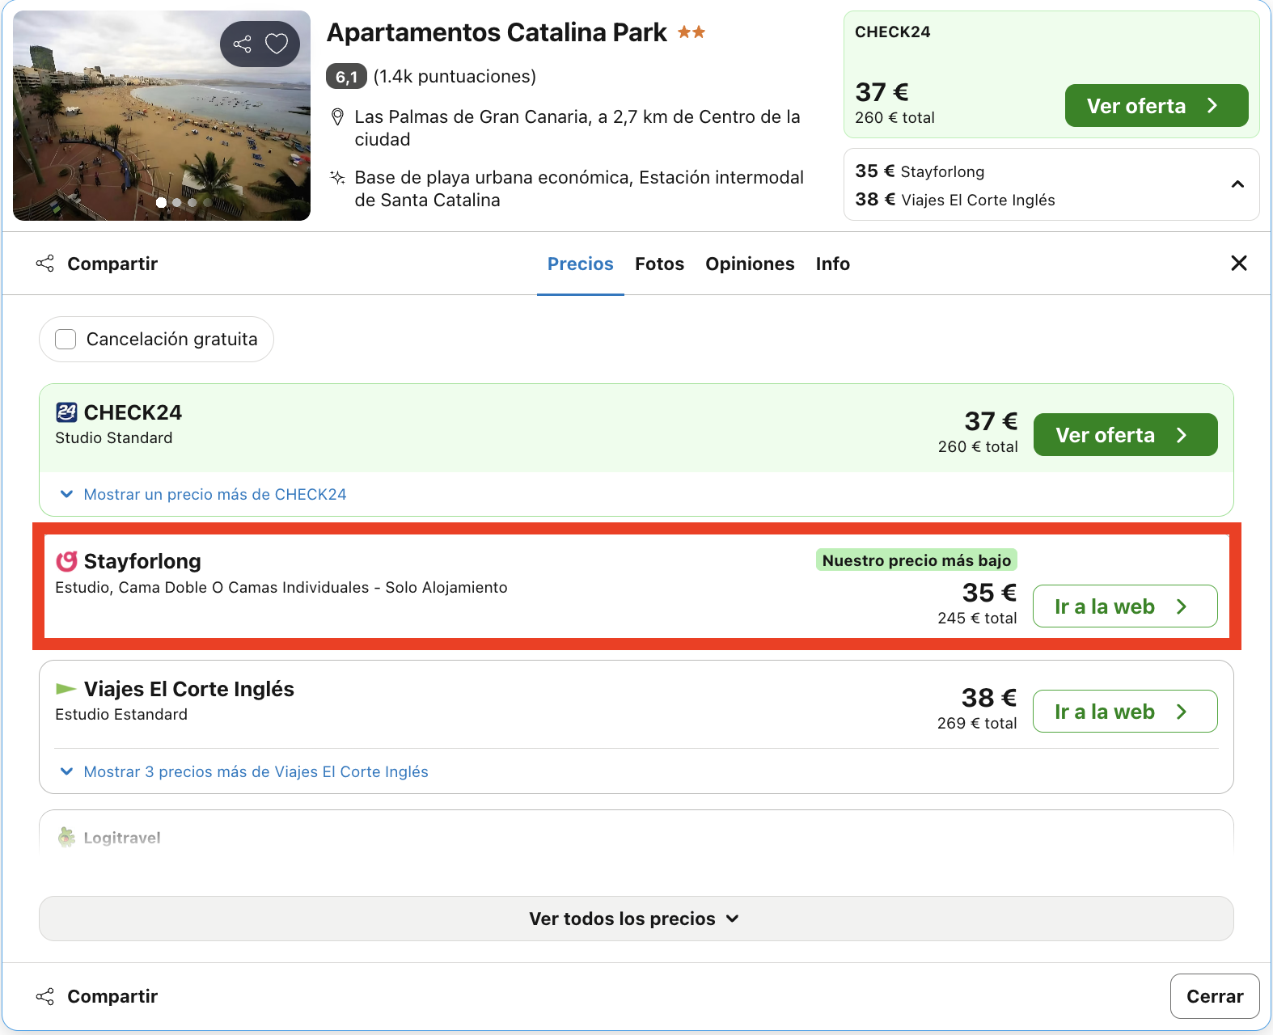Click the 245 € total price text

tap(977, 618)
